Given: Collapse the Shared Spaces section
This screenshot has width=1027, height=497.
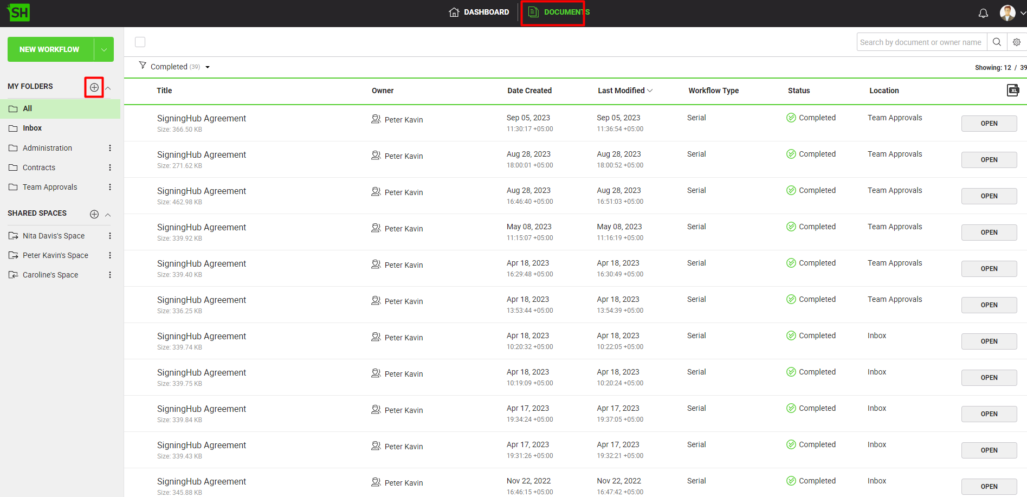Looking at the screenshot, I should 108,215.
